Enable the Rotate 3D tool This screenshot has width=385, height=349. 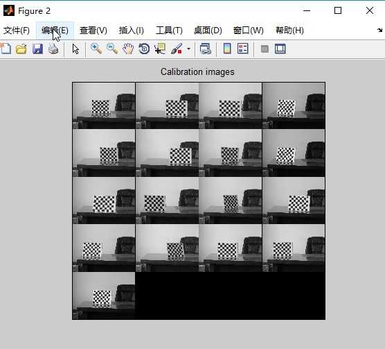(x=144, y=49)
